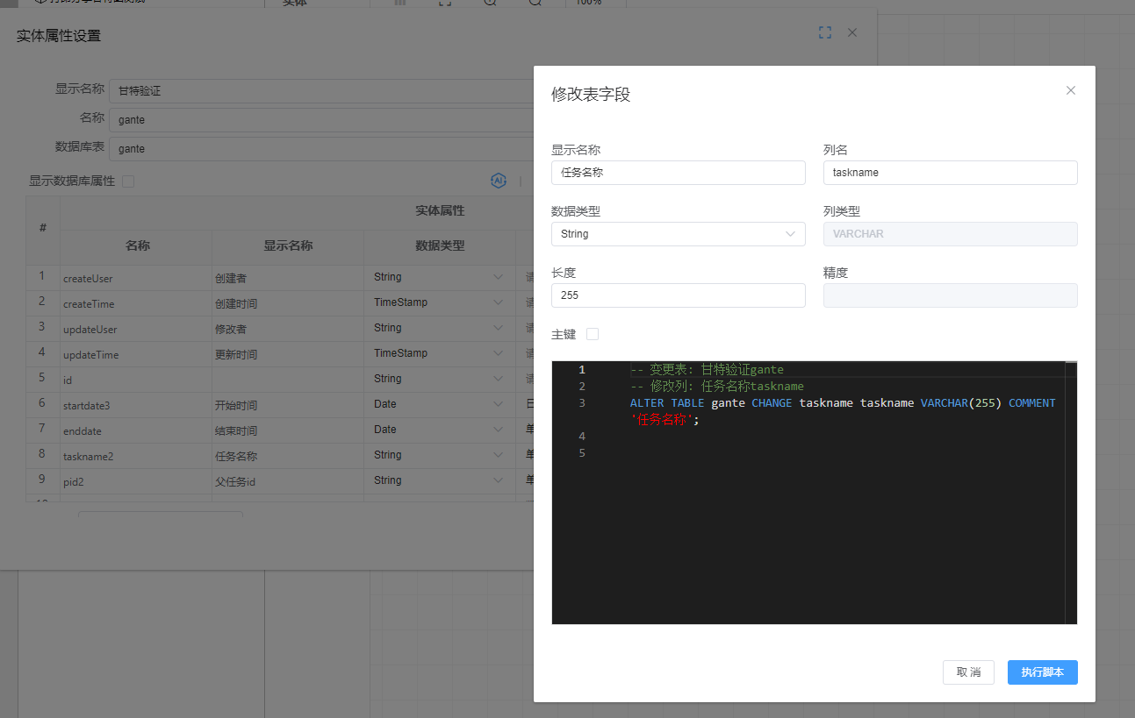Viewport: 1135px width, 718px height.
Task: Click the fullscreen icon of 实体属性设置
Action: click(x=824, y=32)
